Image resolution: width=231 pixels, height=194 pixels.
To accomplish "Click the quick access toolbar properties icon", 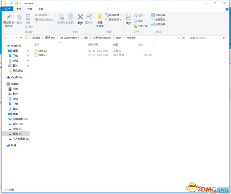I will 12,3.
